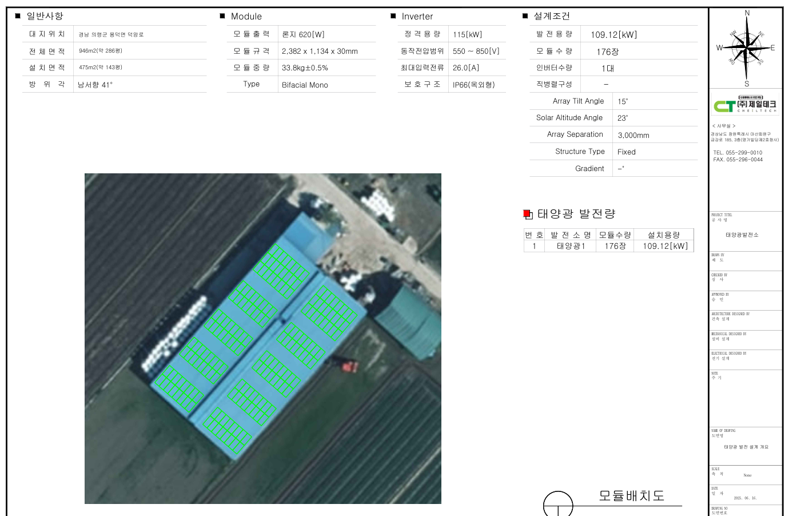
Task: Click the square bullet beside Inverter heading
Action: 393,16
